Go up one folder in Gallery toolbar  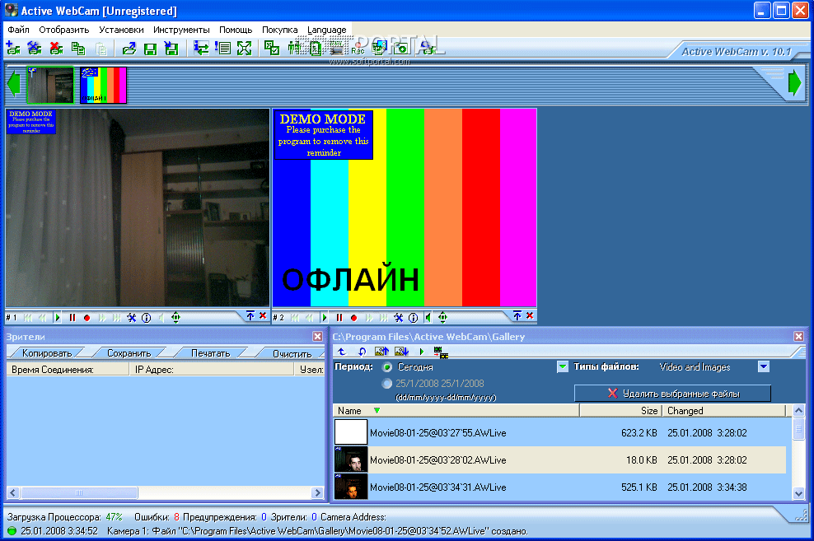tap(342, 352)
